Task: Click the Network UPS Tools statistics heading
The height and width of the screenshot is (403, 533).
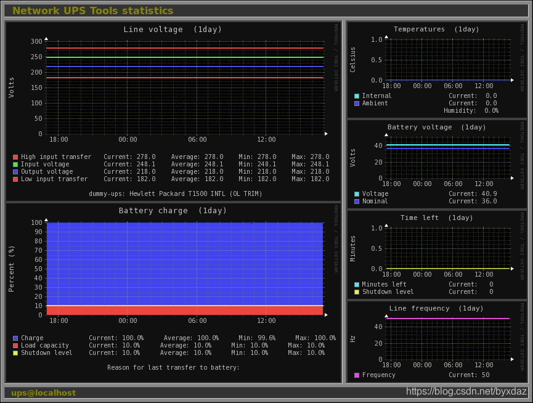Action: 93,10
